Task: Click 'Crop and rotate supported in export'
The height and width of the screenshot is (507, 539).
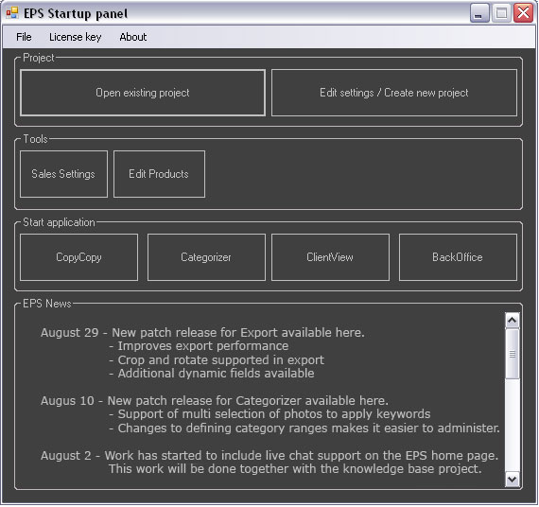Action: 217,360
